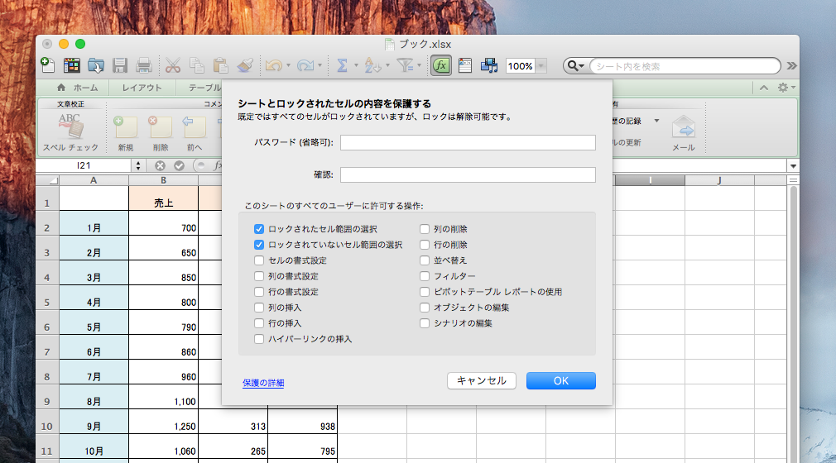Click the AutoSum sigma icon

point(343,65)
